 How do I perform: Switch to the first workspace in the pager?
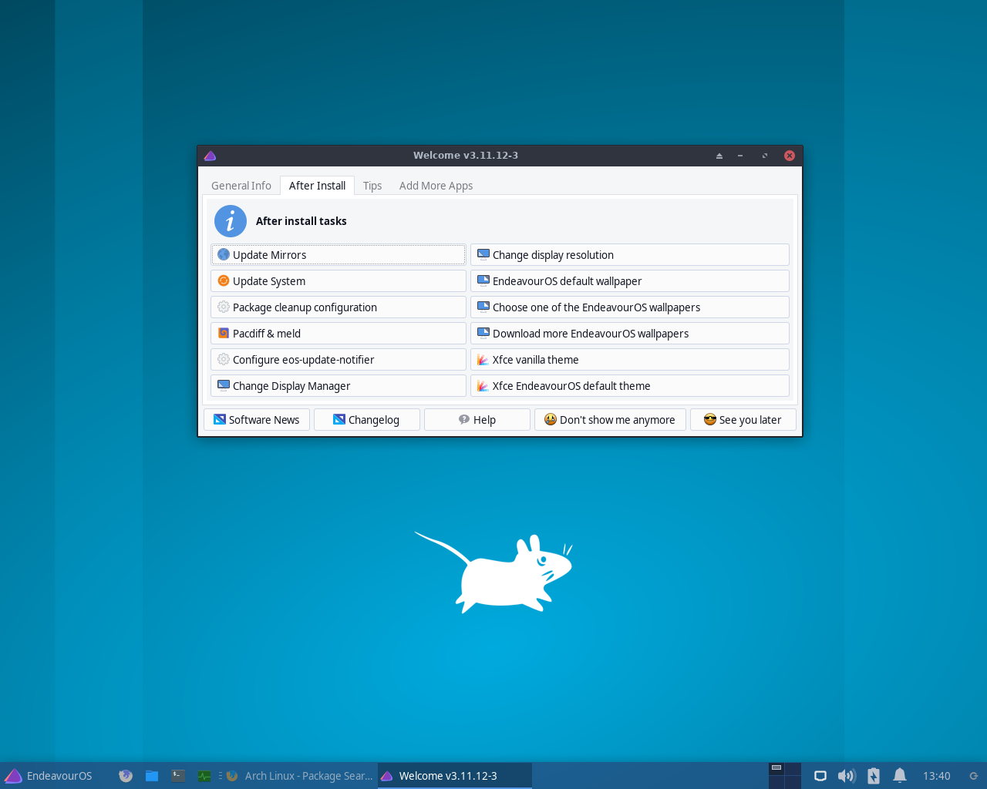pyautogui.click(x=776, y=776)
